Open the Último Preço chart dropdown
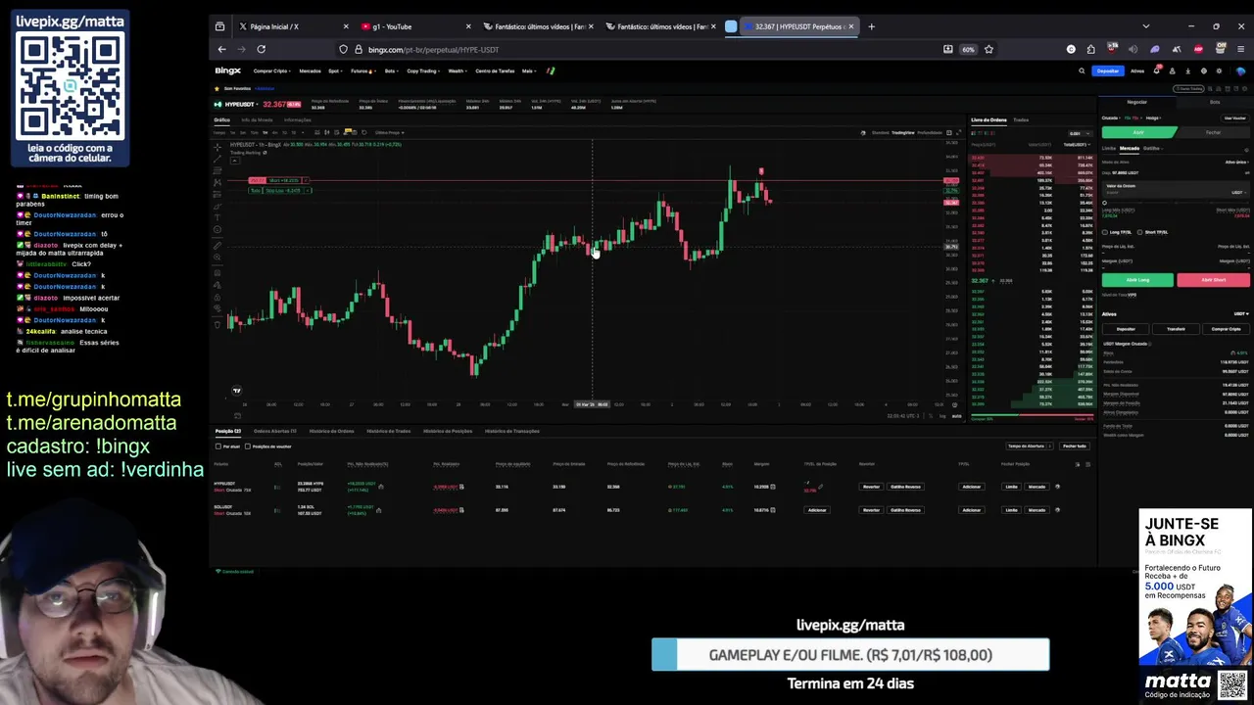This screenshot has height=705, width=1254. [390, 132]
